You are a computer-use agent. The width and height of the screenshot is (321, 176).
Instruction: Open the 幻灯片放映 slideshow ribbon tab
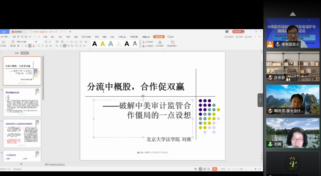tap(86, 37)
